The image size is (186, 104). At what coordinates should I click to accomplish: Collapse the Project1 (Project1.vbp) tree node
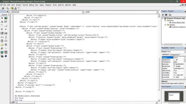[163, 18]
